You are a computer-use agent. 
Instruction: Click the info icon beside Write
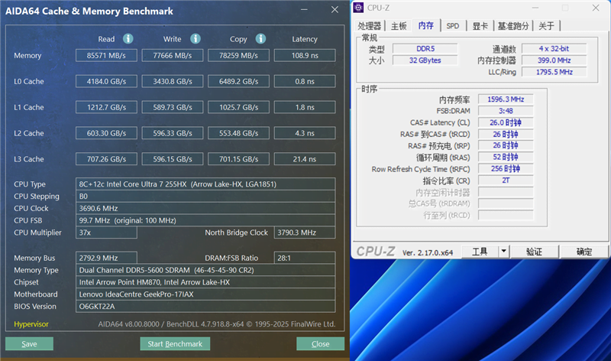196,39
